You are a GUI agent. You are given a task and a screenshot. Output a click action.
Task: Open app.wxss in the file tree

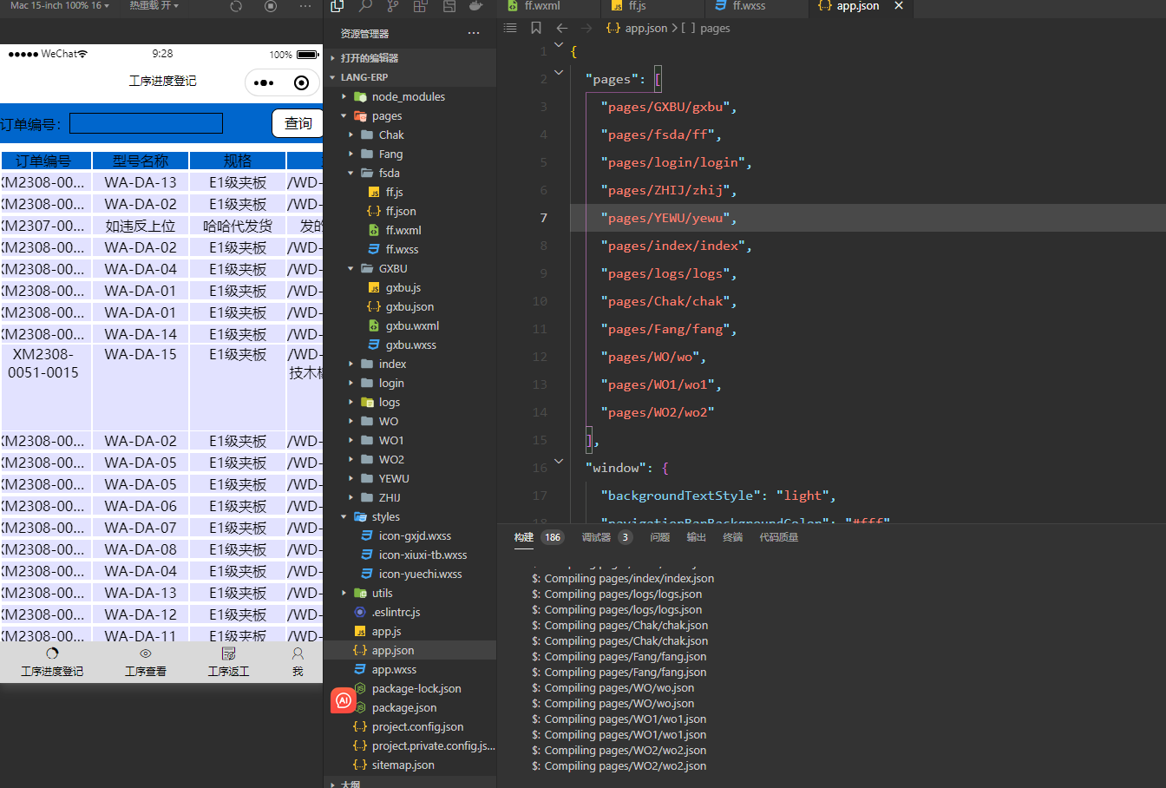394,669
